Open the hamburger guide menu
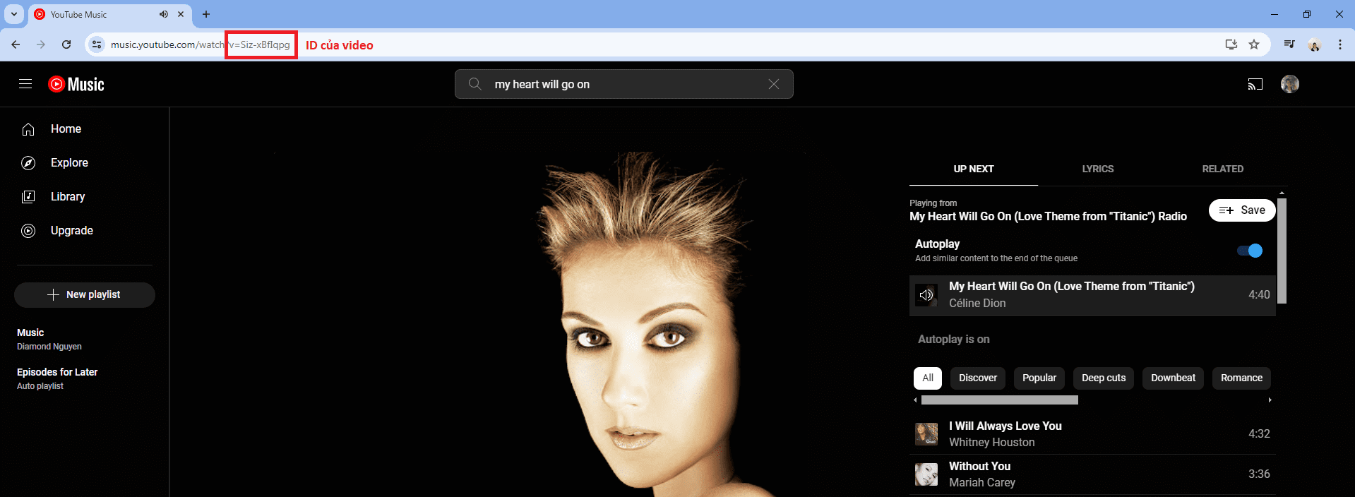 (x=25, y=84)
